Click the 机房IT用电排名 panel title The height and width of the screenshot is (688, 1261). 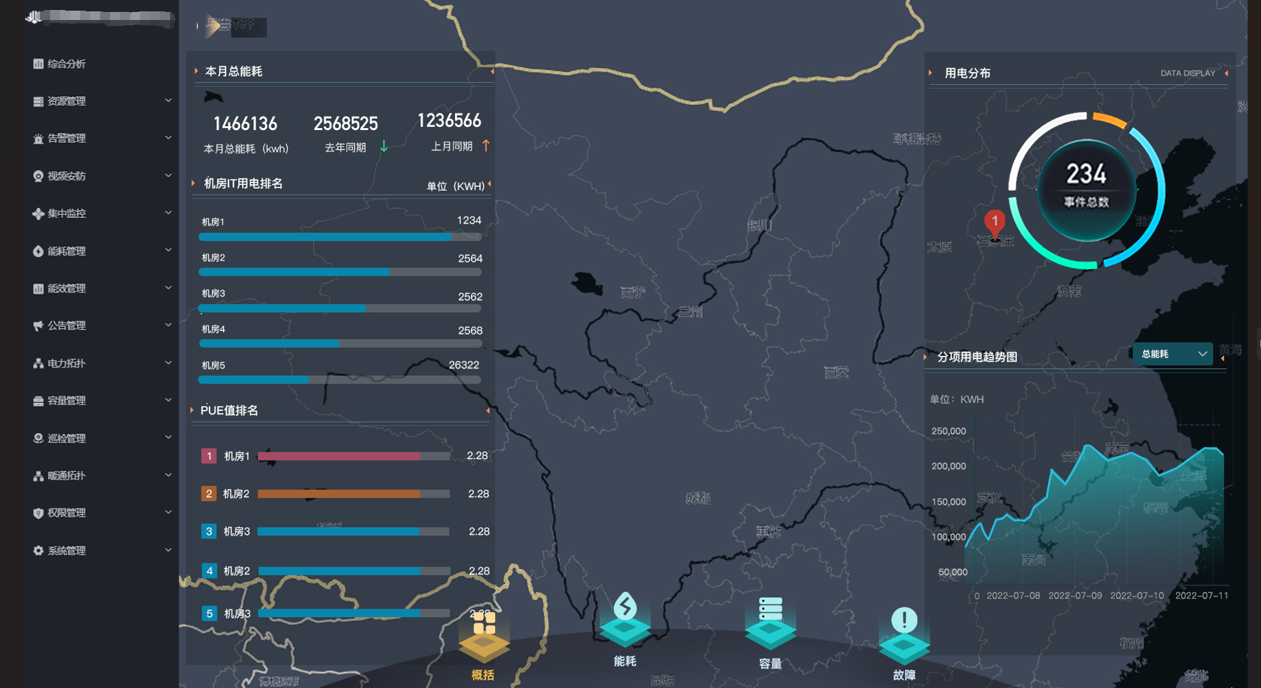(x=244, y=184)
